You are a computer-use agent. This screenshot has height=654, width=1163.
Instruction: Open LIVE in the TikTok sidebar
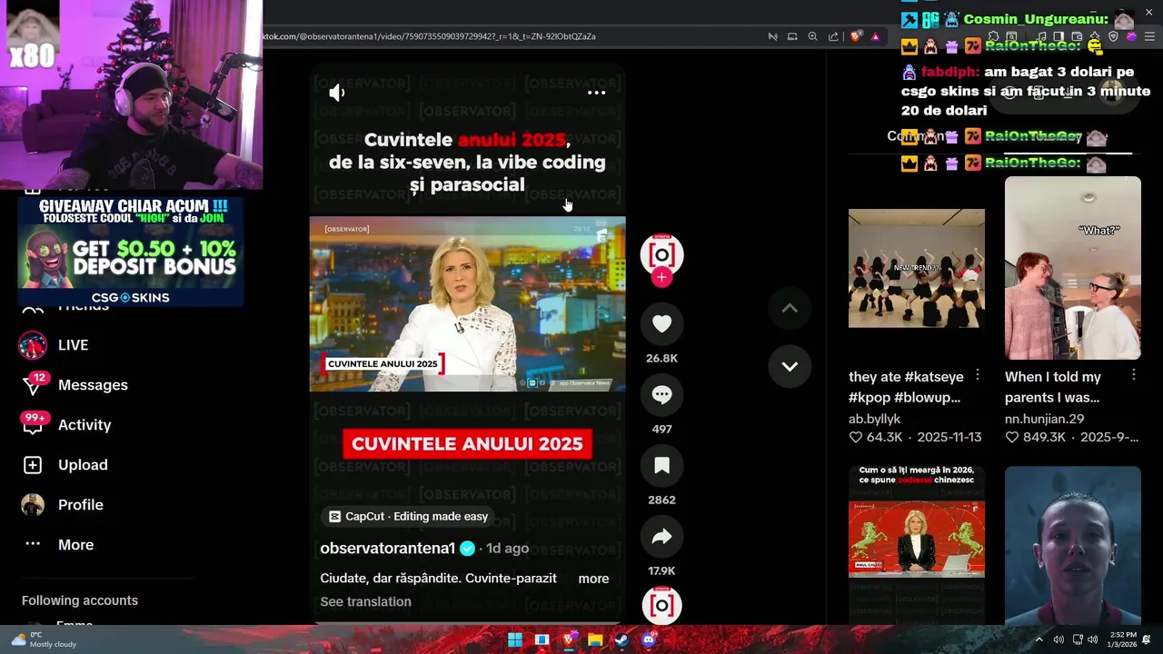(x=73, y=345)
